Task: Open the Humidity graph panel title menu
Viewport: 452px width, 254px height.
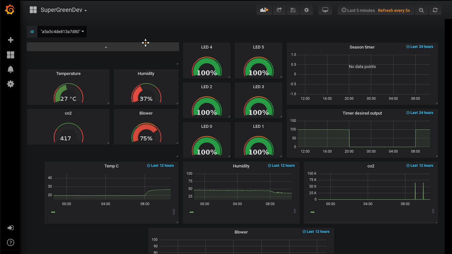Action: [241, 166]
